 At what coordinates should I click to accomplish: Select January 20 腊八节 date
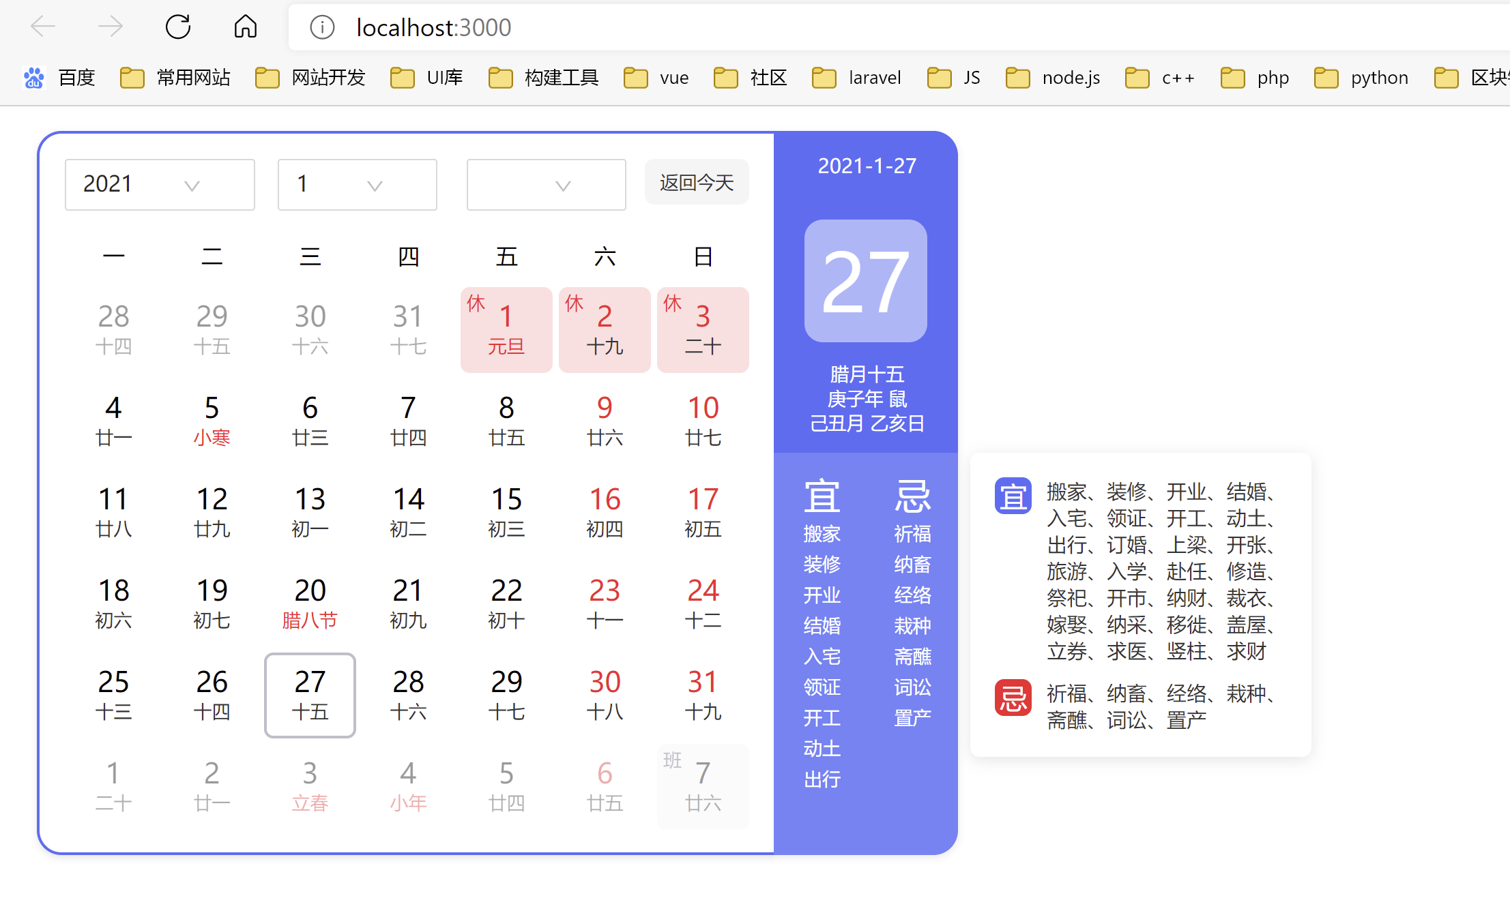click(310, 603)
